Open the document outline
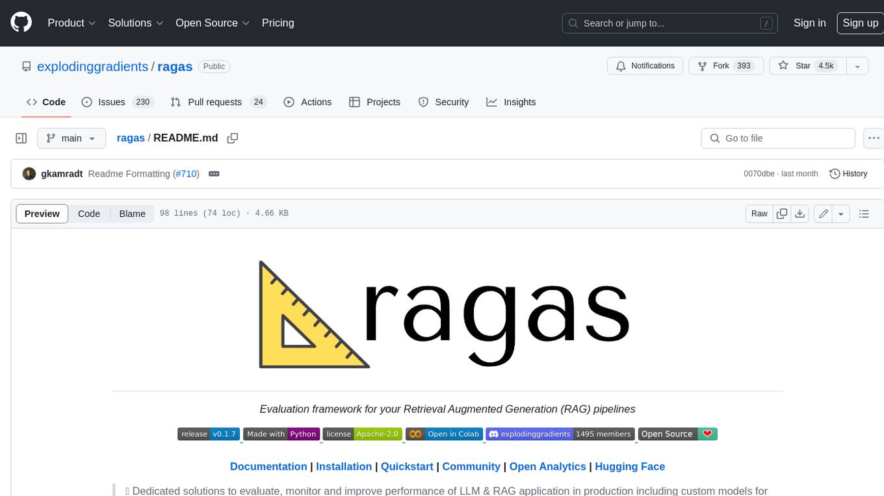Screen dimensions: 884x496 pos(864,214)
